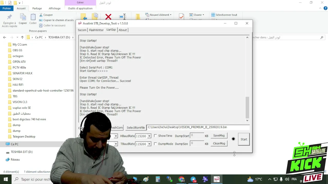Click the Explorer search magnifier icon
Screen dimensions: 328x184
click(x=322, y=37)
